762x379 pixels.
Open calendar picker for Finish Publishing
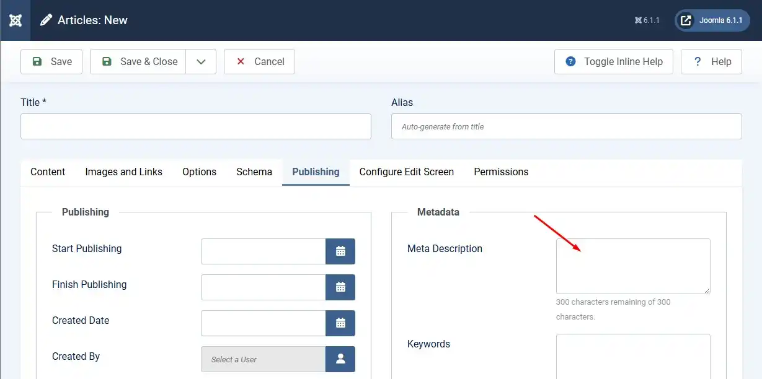click(x=340, y=287)
